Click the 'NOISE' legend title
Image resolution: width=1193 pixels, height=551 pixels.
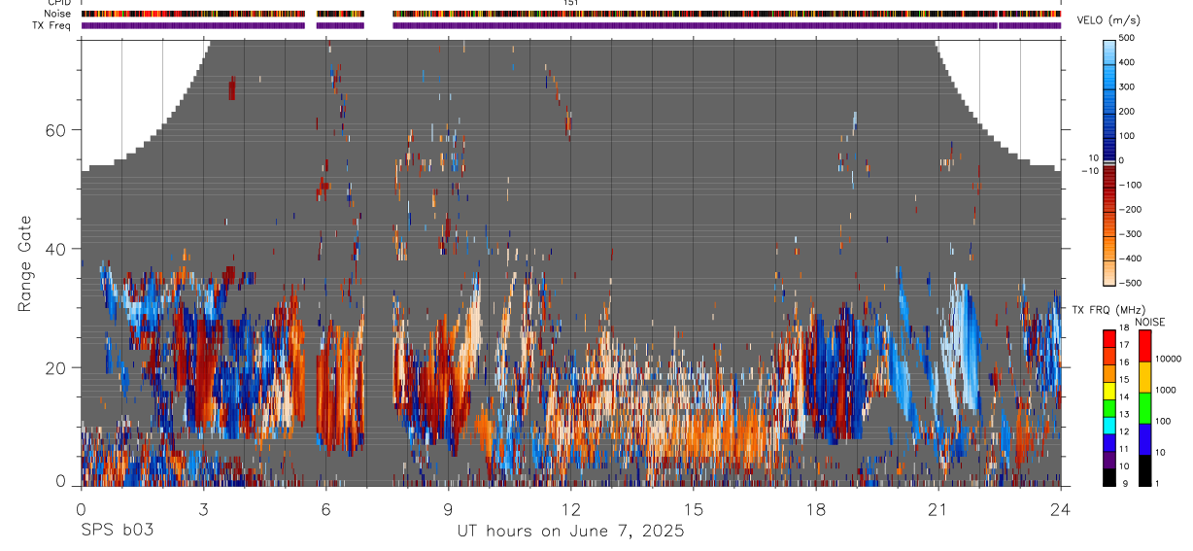point(1150,323)
